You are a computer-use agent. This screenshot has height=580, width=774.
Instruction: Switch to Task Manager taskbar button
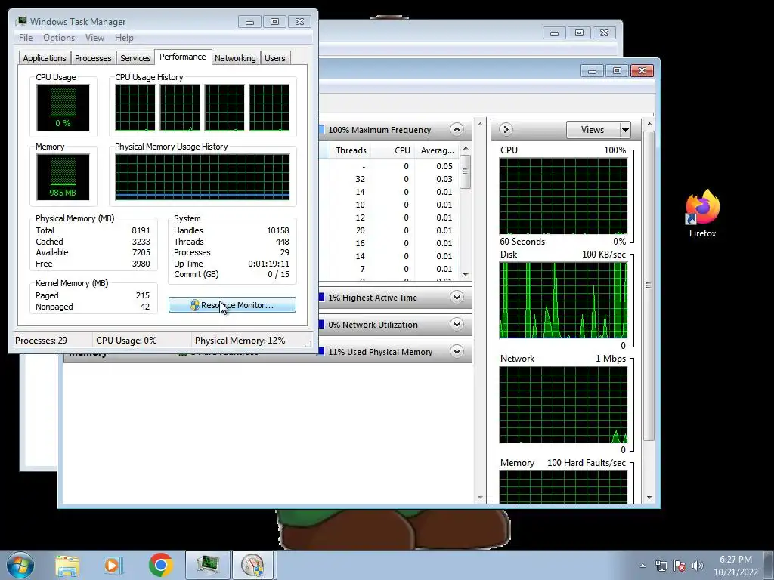[x=207, y=565]
